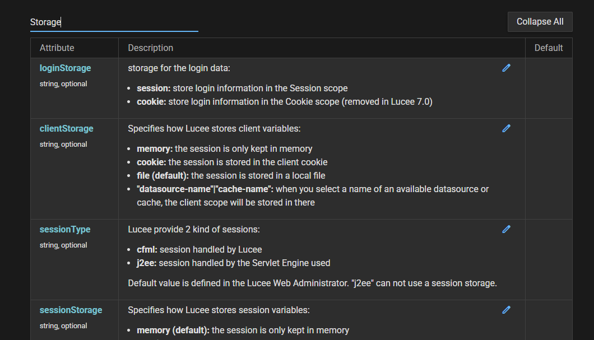This screenshot has width=594, height=340.
Task: Click "memory (default):" under sessionStorage
Action: point(173,330)
